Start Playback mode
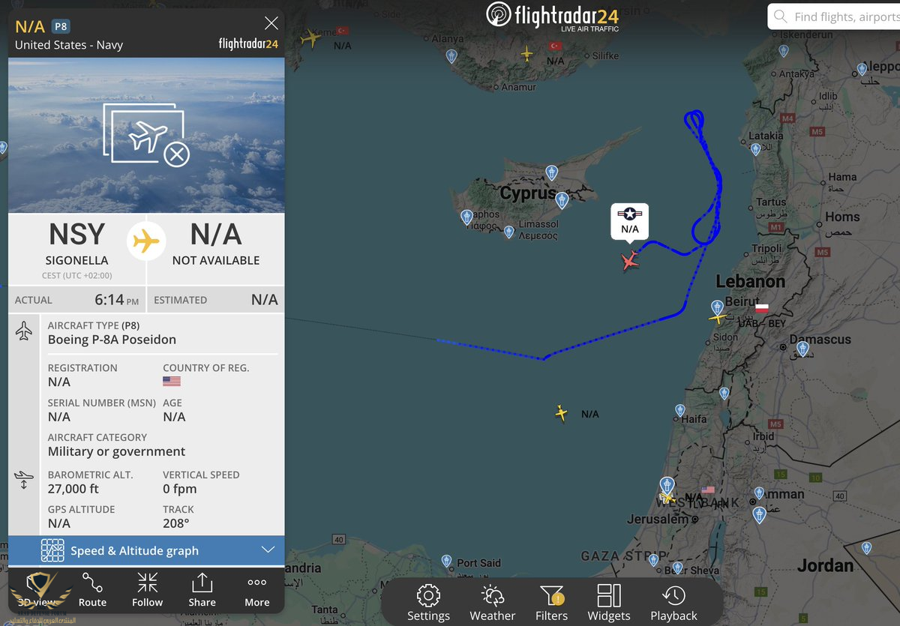Image resolution: width=900 pixels, height=626 pixels. 673,603
